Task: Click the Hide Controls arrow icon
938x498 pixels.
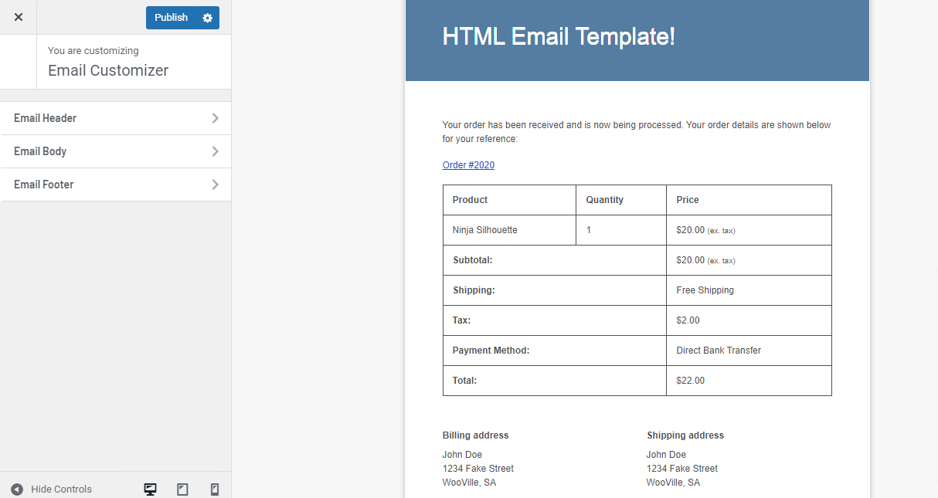Action: click(17, 490)
